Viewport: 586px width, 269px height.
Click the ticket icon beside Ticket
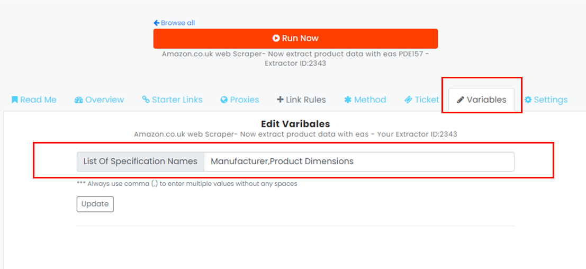click(x=408, y=100)
